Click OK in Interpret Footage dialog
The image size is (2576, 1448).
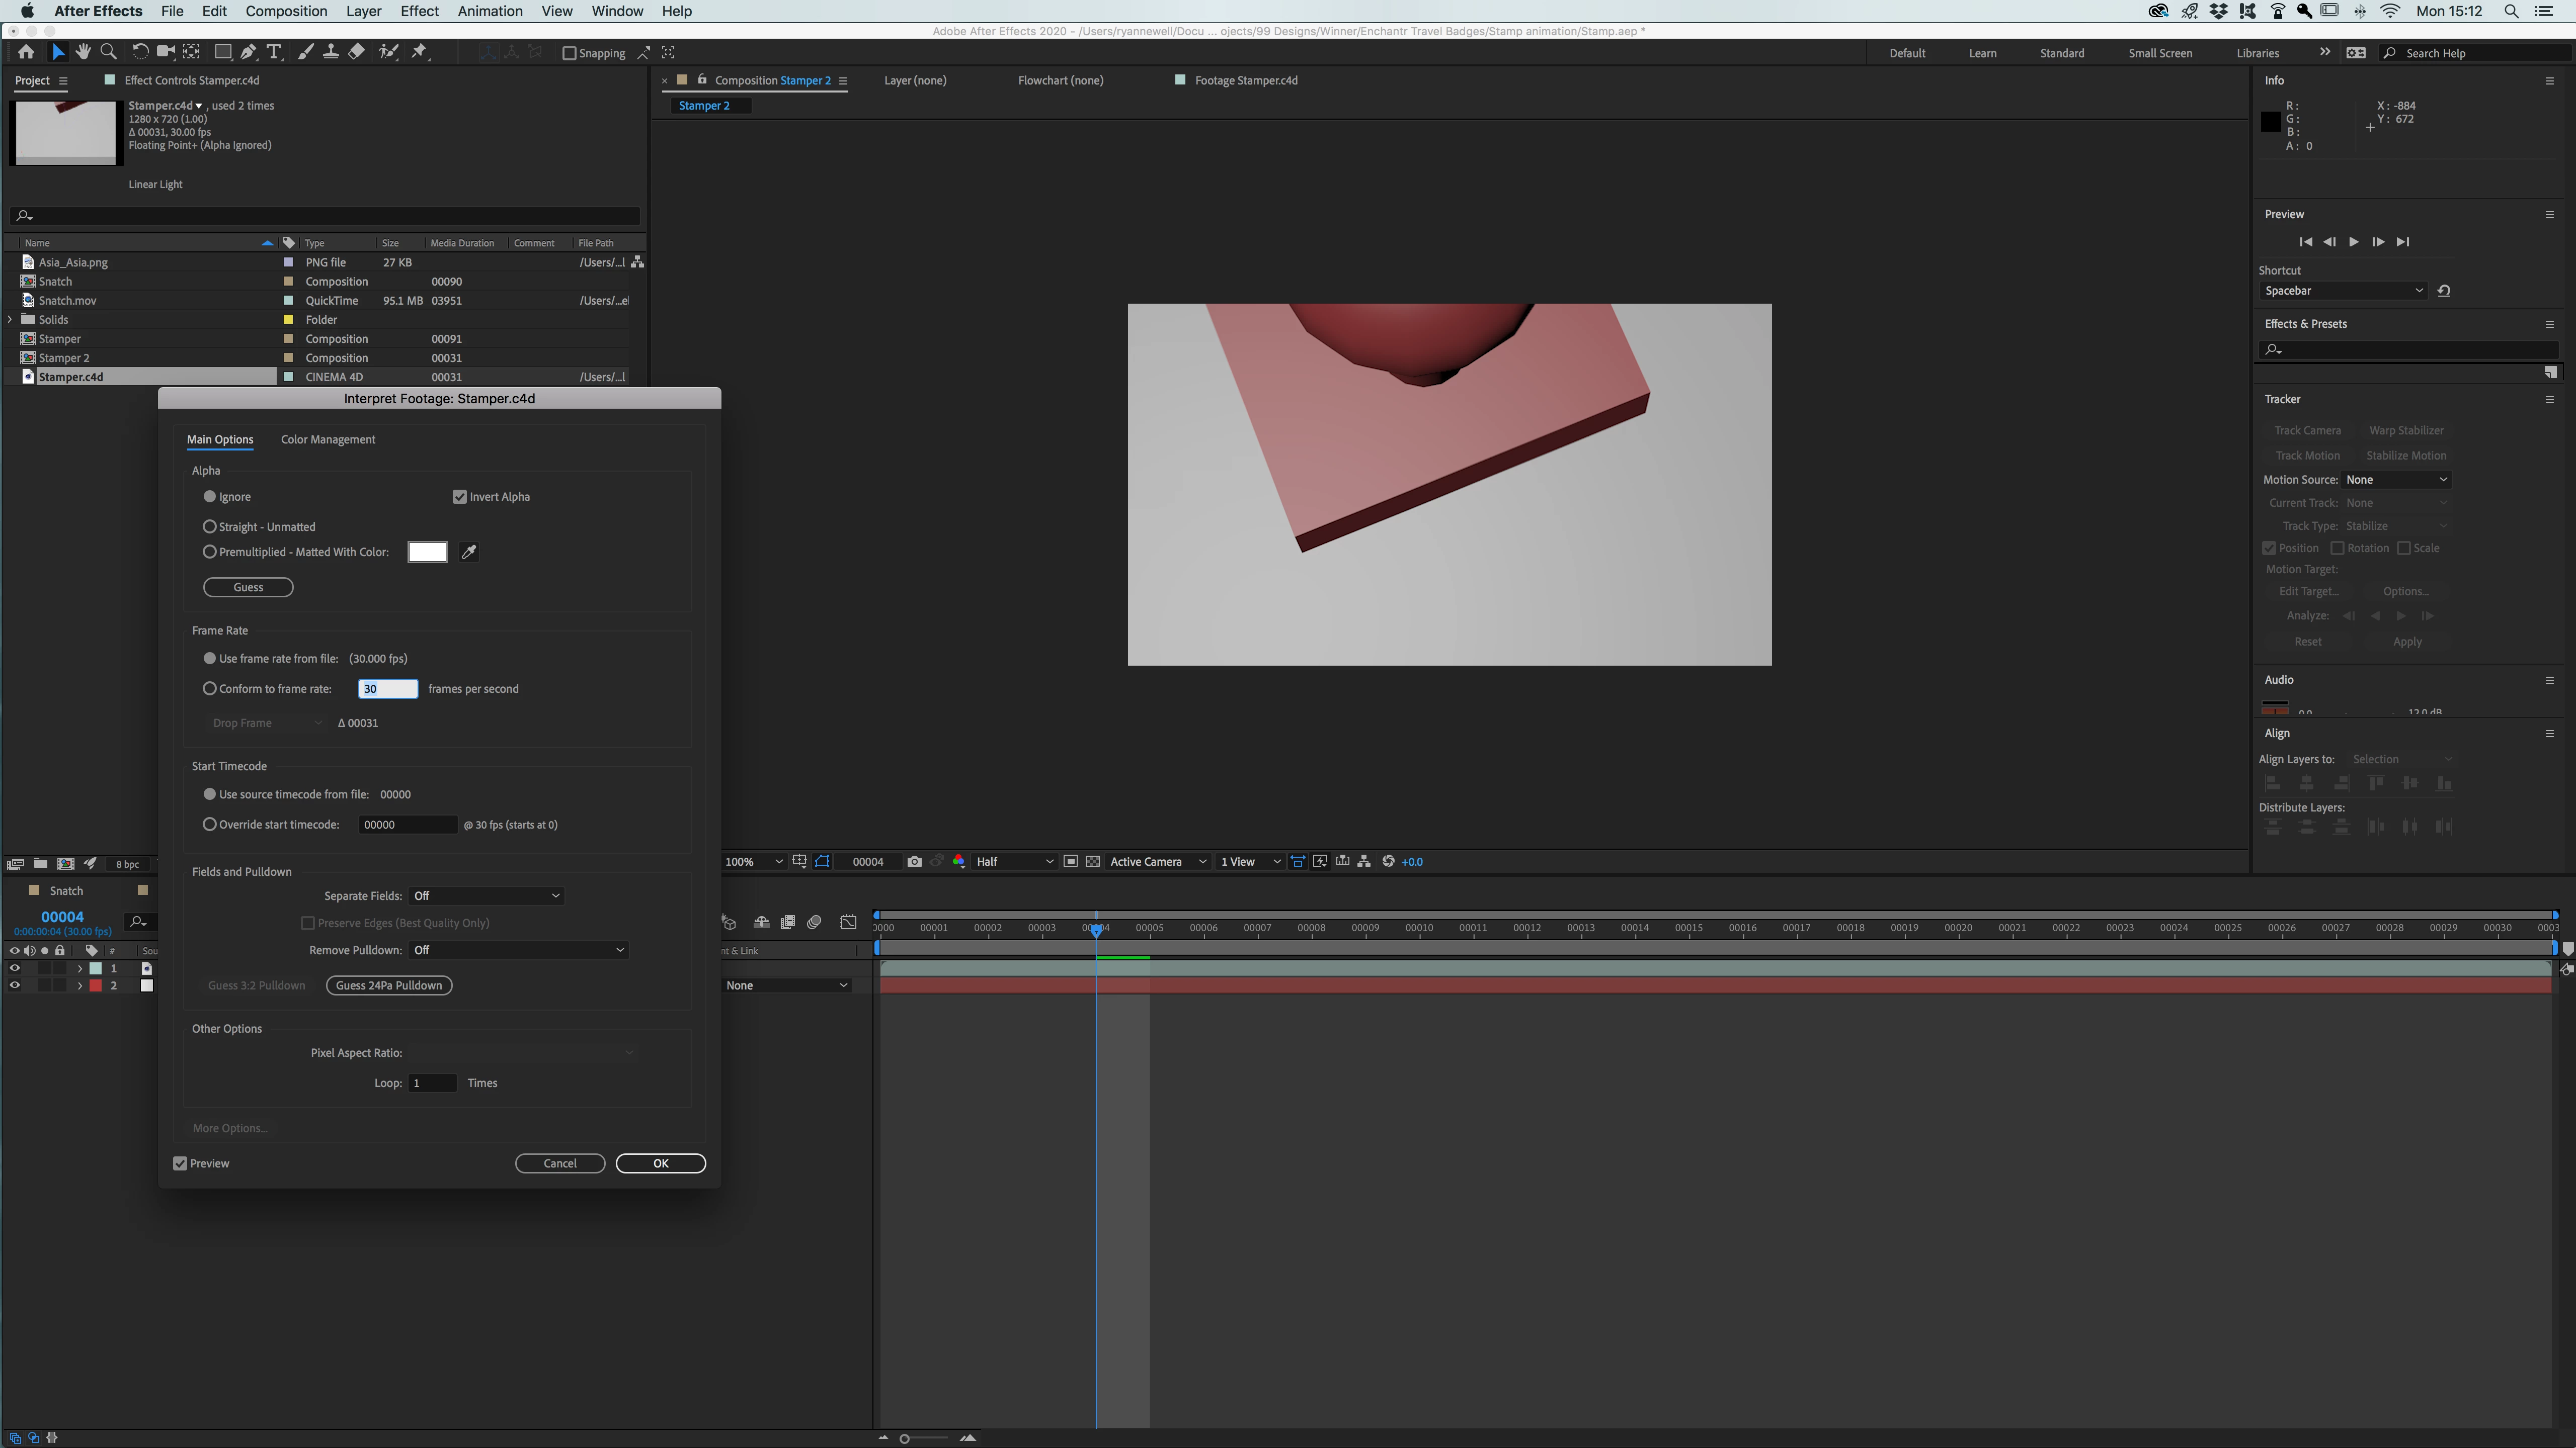[660, 1163]
